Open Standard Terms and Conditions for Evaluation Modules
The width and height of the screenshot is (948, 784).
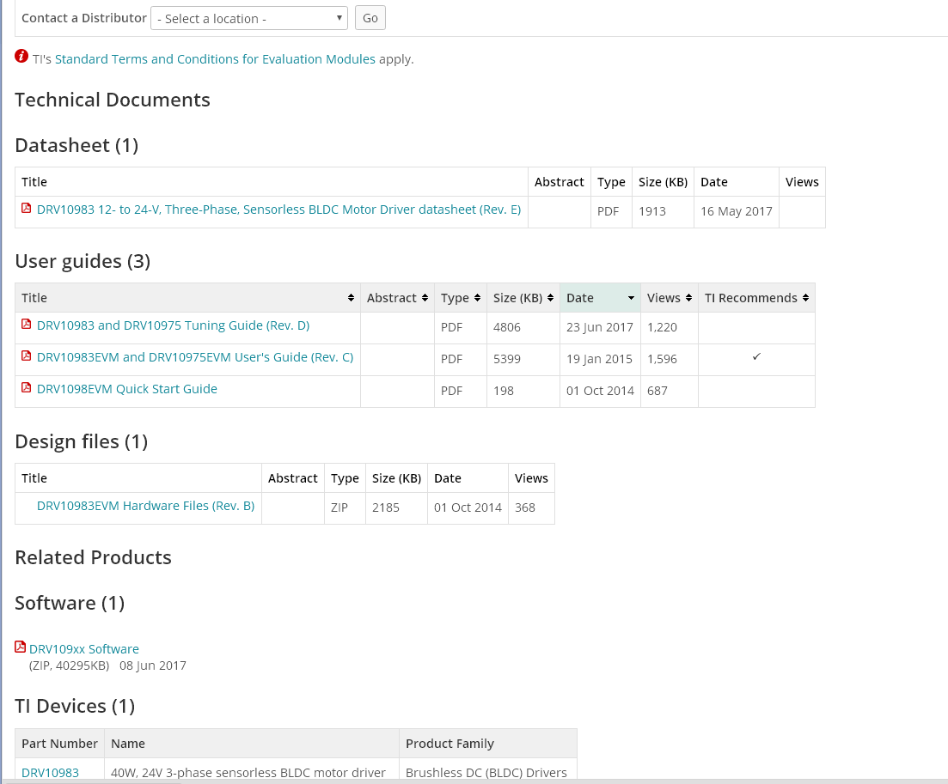tap(215, 59)
